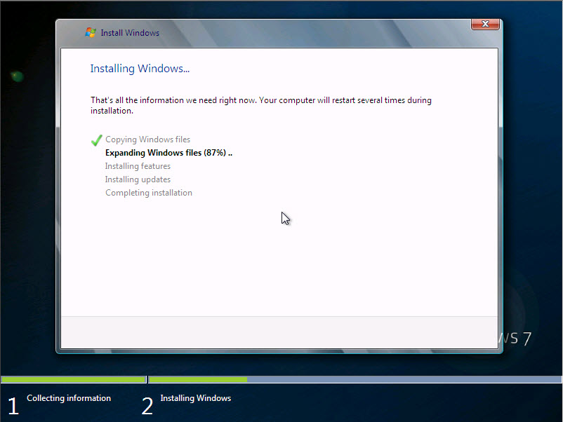Click the 'Collecting information' stage label
Screen dimensions: 563x422
pos(69,398)
